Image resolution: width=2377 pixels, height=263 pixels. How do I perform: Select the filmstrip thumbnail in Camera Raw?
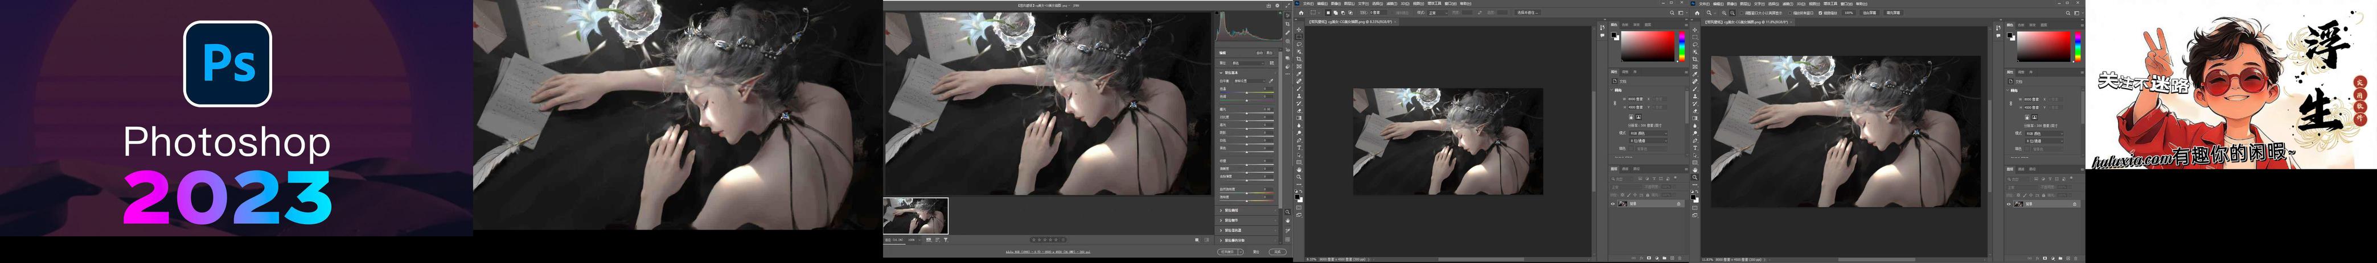coord(916,216)
